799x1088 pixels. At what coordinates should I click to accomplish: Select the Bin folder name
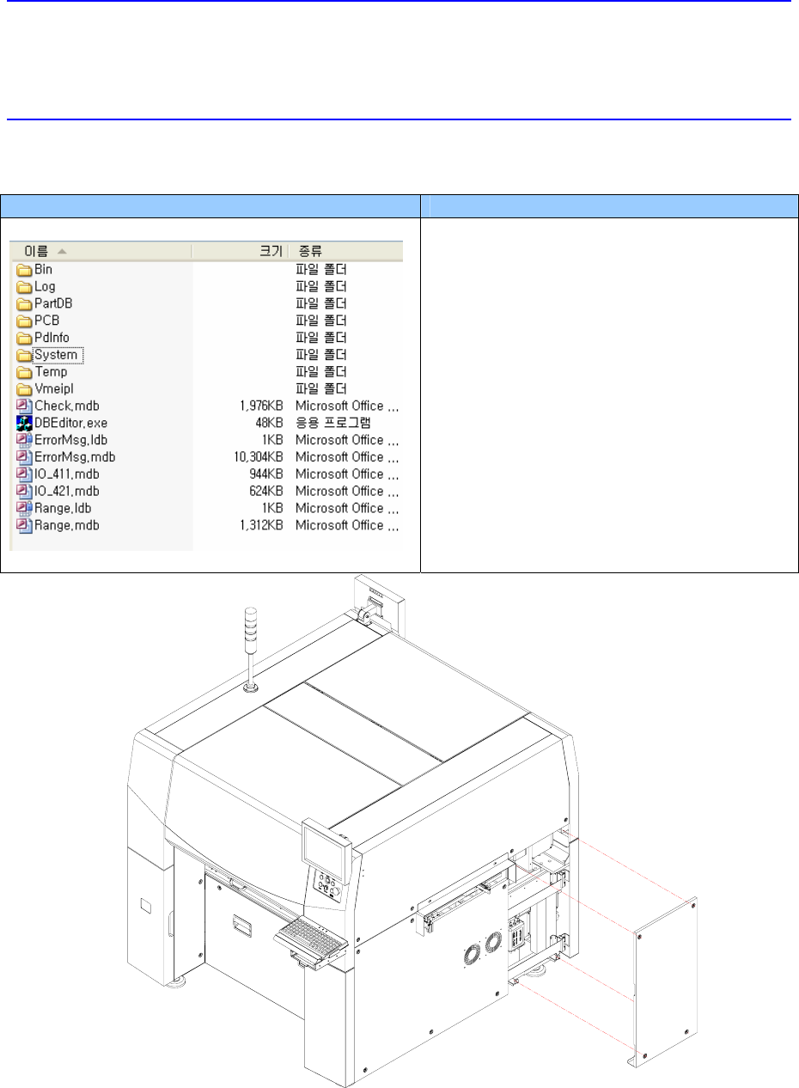[x=44, y=270]
